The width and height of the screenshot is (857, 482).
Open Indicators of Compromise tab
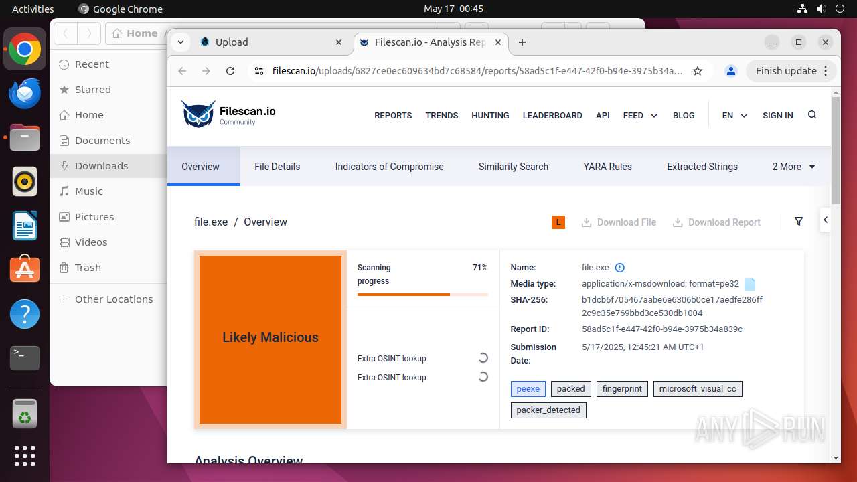pyautogui.click(x=389, y=167)
